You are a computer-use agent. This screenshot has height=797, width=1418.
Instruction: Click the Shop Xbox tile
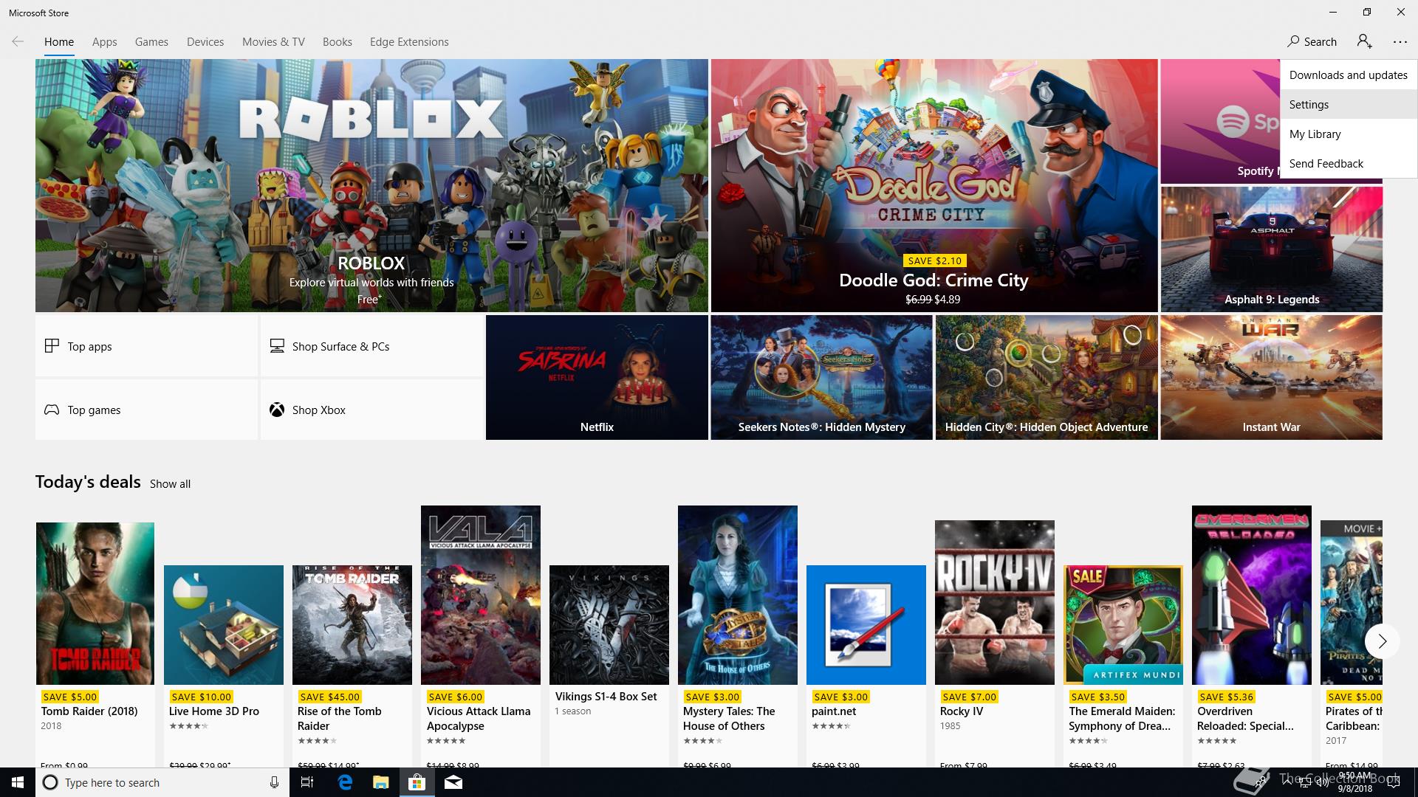[x=371, y=410]
